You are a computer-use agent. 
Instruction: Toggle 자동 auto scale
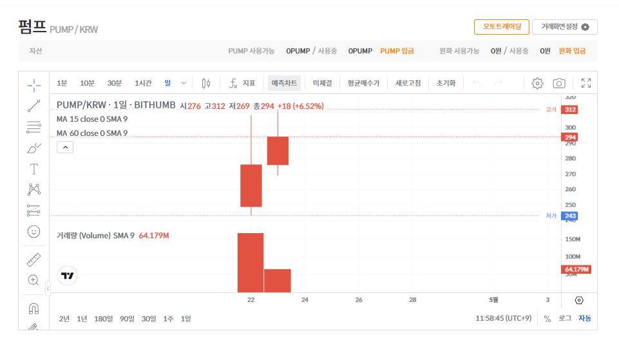[x=585, y=319]
